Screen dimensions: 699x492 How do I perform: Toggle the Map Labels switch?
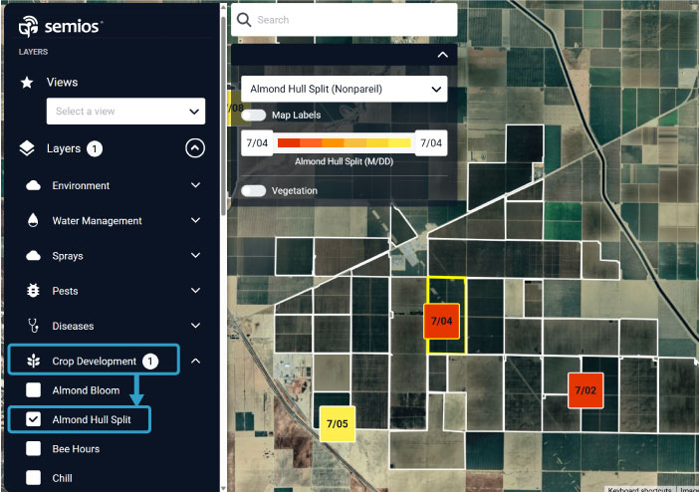(253, 116)
